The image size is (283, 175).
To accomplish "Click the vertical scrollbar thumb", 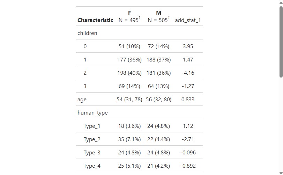I will [281, 42].
